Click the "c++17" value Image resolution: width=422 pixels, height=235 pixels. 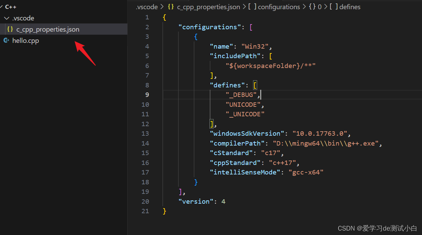coord(282,163)
